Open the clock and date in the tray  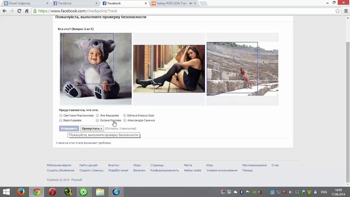[x=339, y=192]
